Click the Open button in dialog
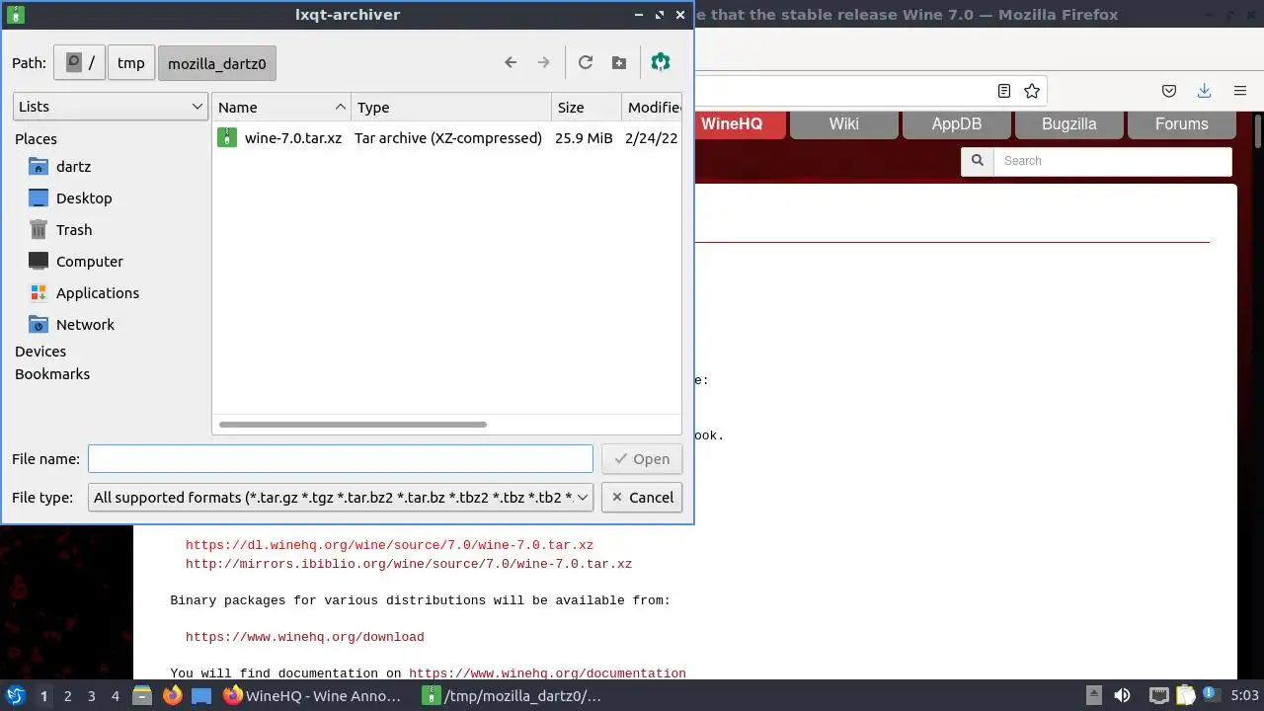The image size is (1264, 711). point(641,458)
